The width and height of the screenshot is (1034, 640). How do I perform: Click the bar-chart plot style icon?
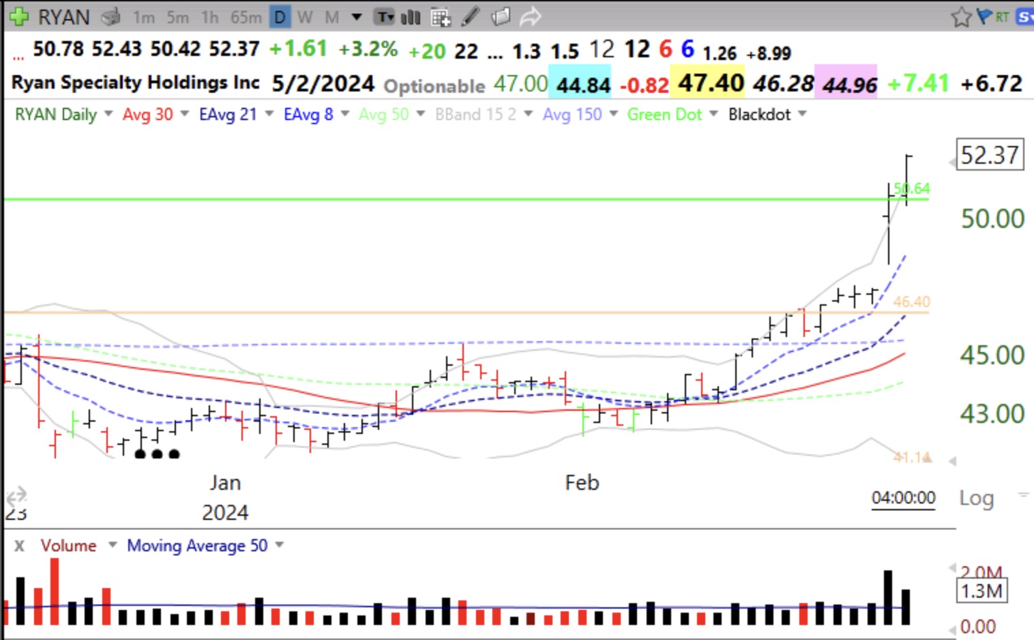point(410,16)
